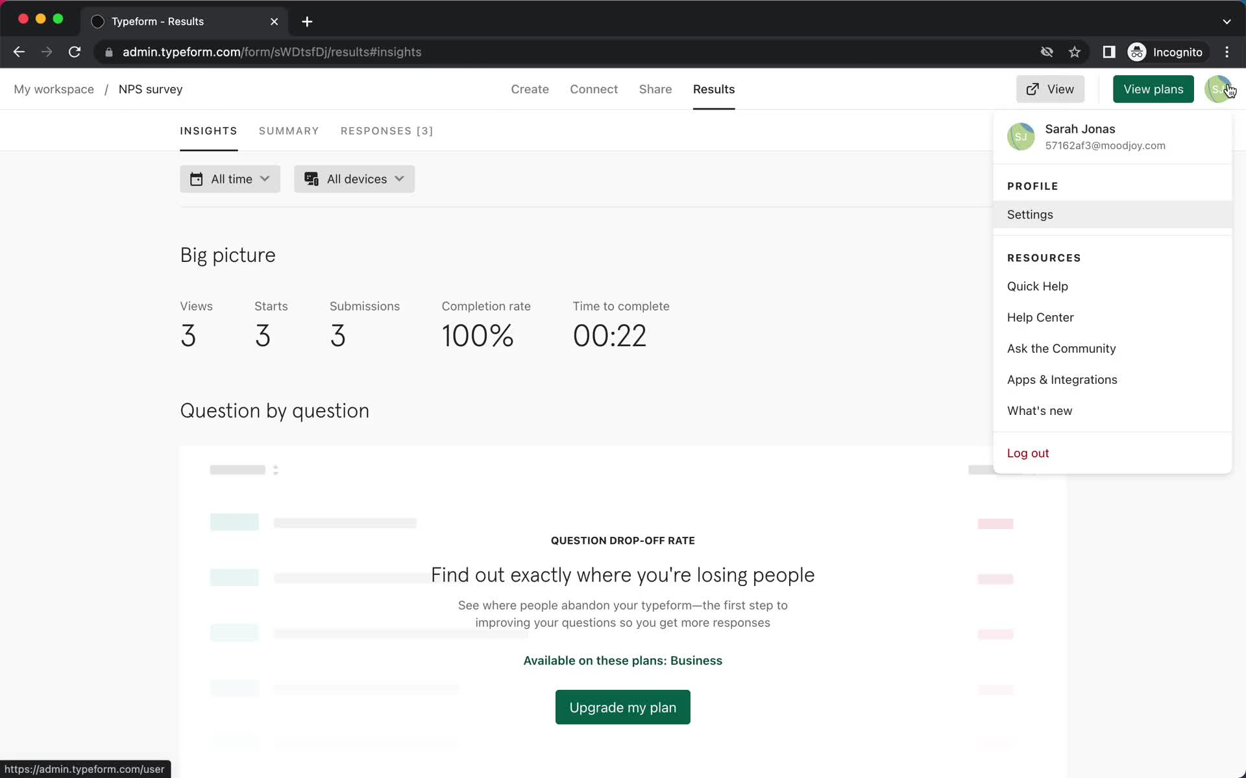Viewport: 1246px width, 778px height.
Task: Click the page refresh icon
Action: pos(76,52)
